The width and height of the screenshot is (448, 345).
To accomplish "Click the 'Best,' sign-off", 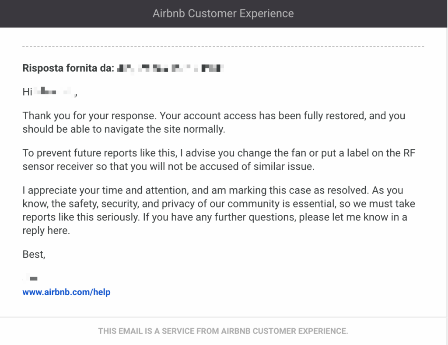I will pos(34,254).
